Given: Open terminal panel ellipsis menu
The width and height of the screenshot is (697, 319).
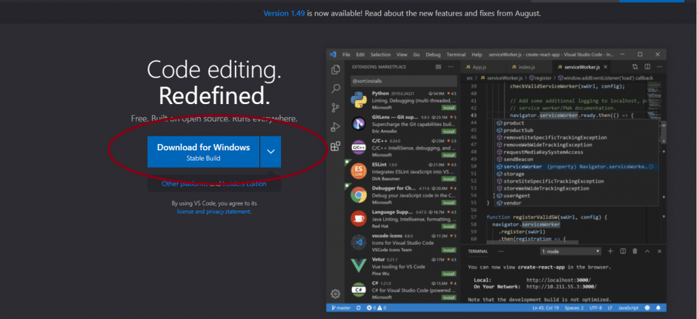Looking at the screenshot, I should [501, 251].
